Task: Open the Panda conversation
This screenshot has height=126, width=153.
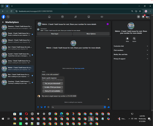Action: coord(17,34)
